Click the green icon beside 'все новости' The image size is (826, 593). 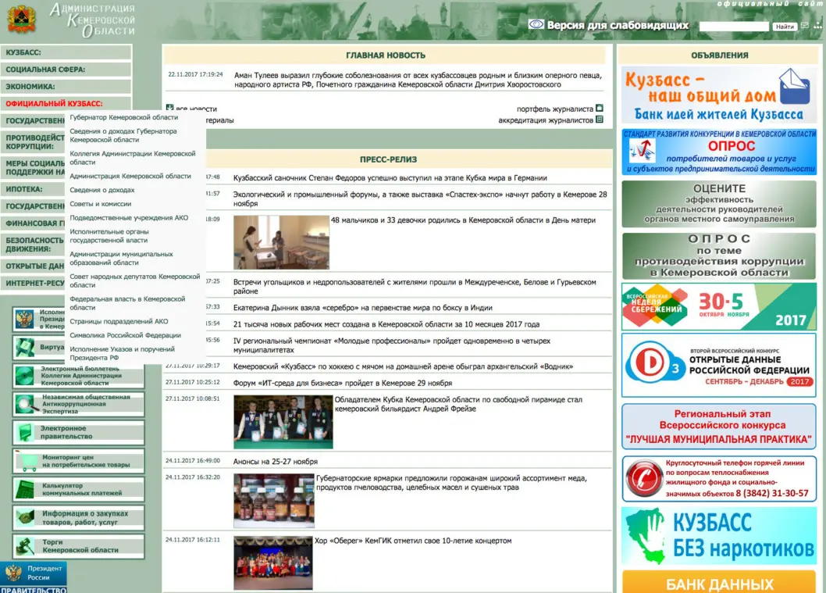click(169, 108)
